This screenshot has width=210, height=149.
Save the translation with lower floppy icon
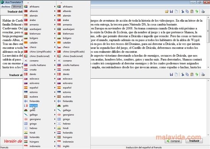tap(171, 74)
